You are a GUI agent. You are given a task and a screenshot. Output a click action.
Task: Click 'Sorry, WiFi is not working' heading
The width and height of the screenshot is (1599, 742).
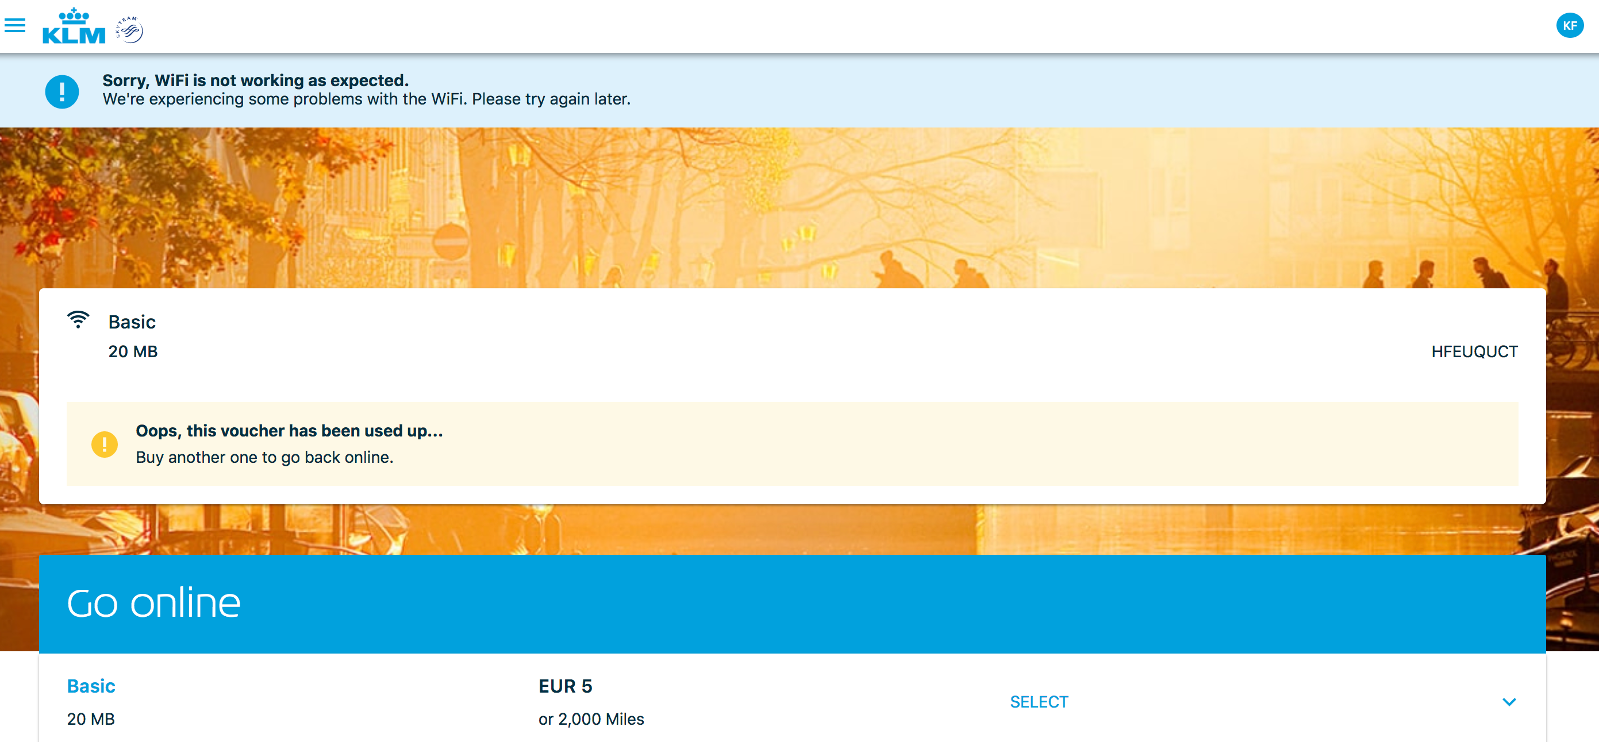[x=255, y=80]
